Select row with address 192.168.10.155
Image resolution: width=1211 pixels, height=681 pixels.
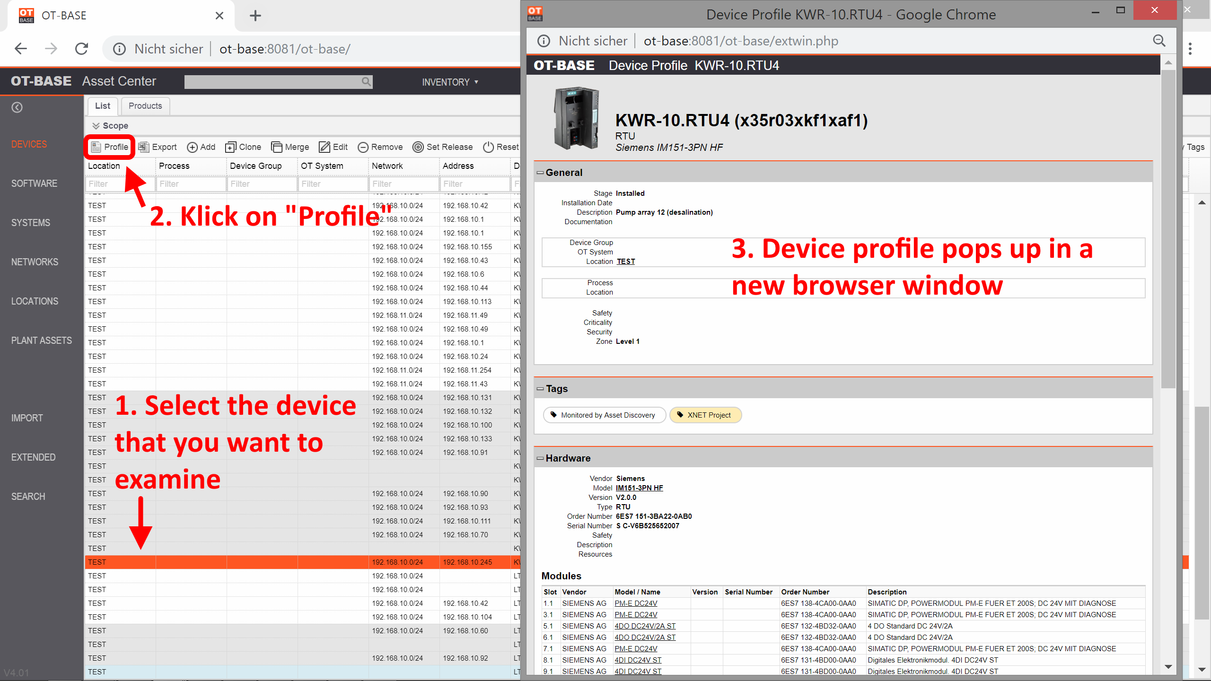303,247
